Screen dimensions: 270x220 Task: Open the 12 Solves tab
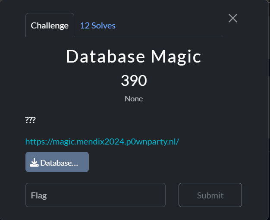pos(98,25)
